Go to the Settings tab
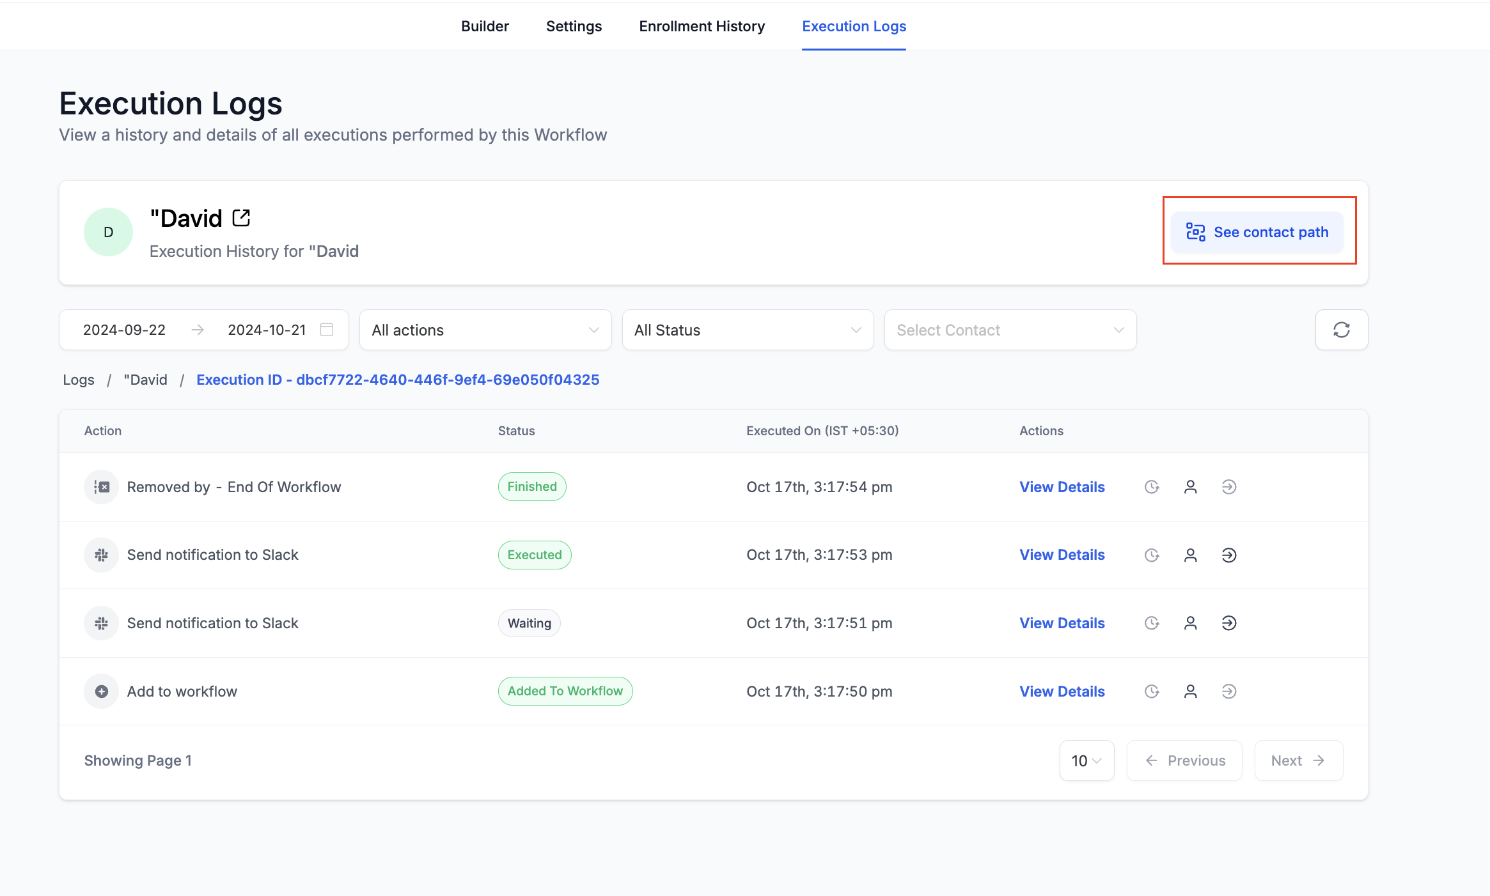The image size is (1490, 896). click(574, 26)
